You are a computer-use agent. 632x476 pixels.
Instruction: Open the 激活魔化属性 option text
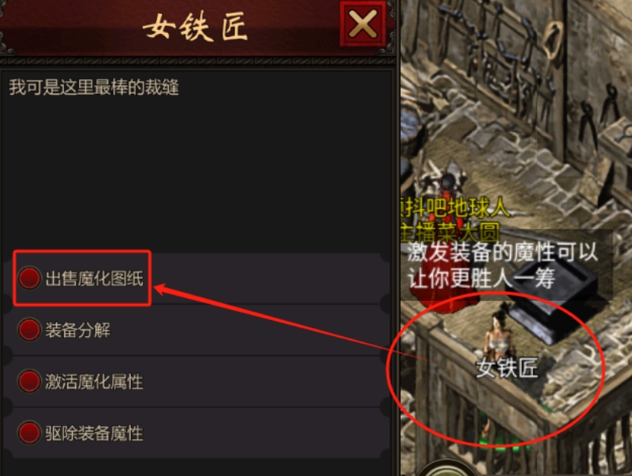[94, 382]
